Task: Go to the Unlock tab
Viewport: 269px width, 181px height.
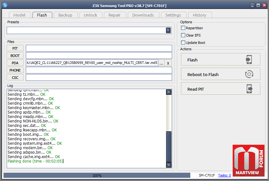Action: (x=91, y=15)
